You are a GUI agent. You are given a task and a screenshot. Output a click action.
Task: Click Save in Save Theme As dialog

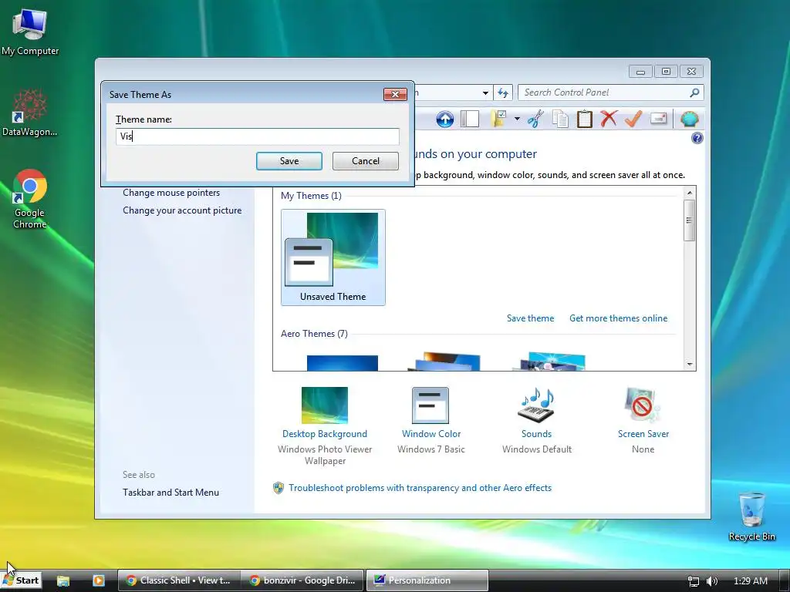(x=289, y=161)
